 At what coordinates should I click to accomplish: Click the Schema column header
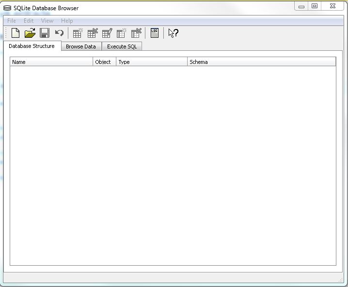[x=262, y=62]
